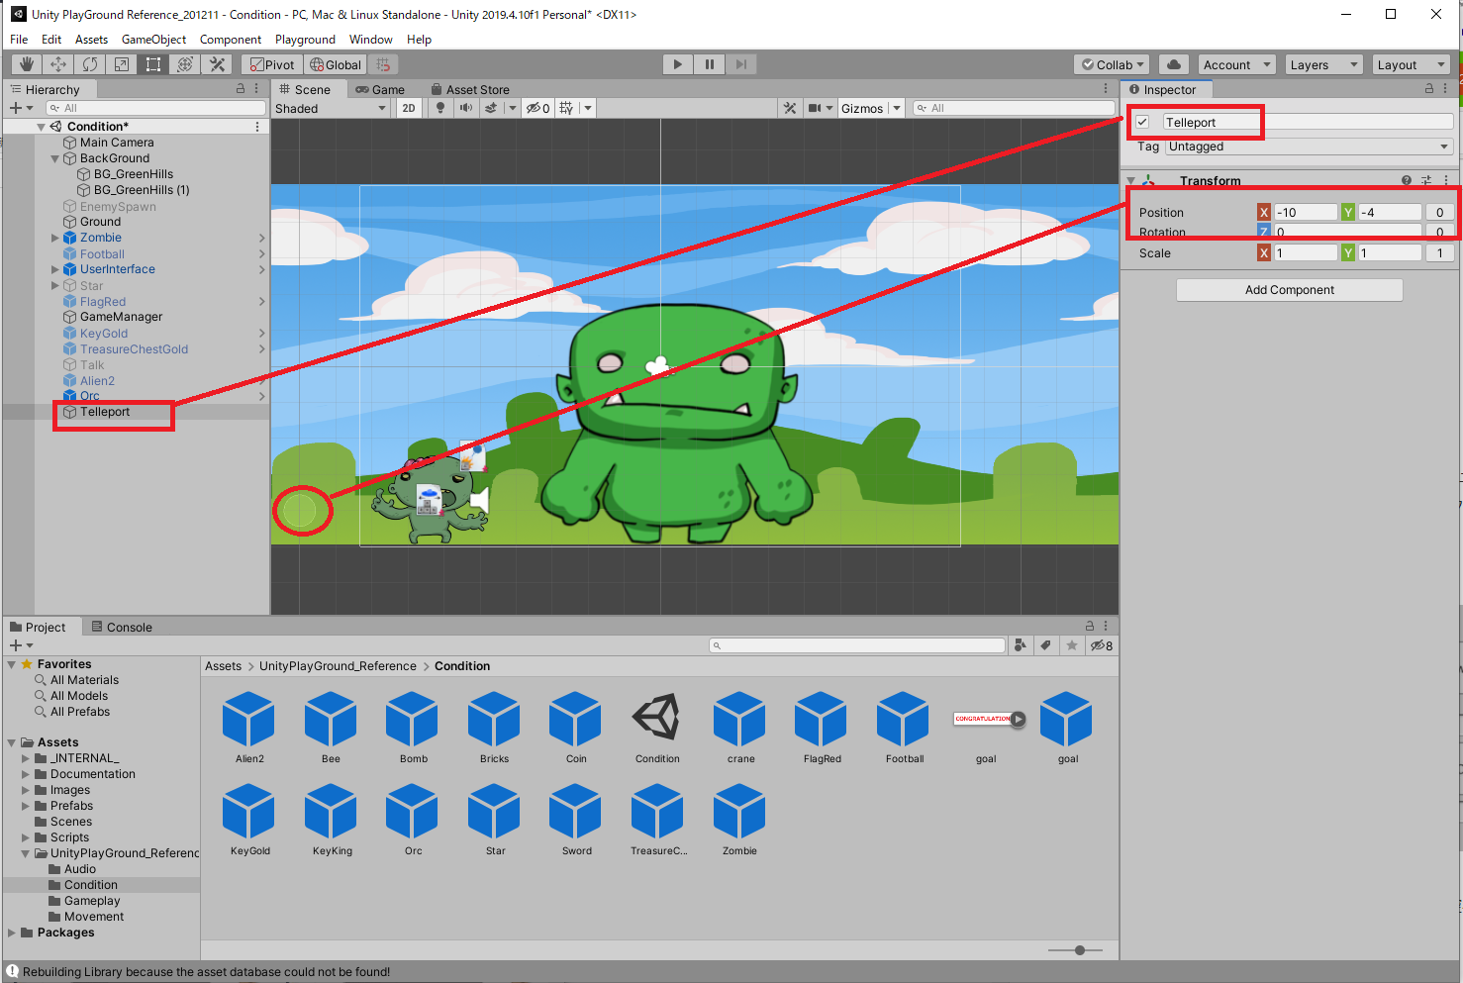Save project search as favorite

(1072, 645)
